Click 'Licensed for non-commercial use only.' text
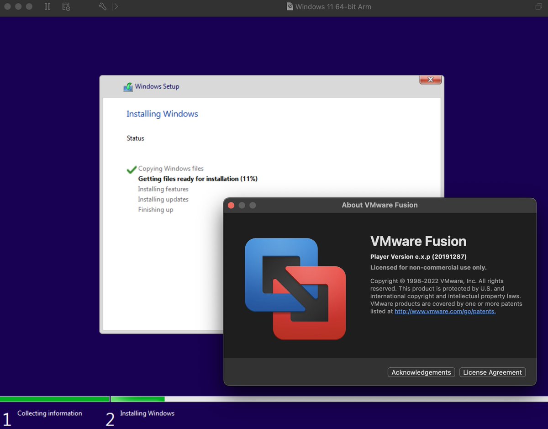Screen dimensions: 548x429 pos(428,267)
